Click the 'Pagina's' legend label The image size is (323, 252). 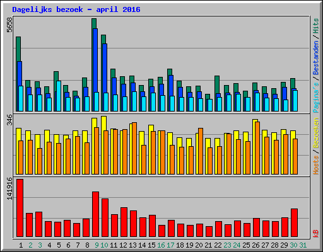pyautogui.click(x=315, y=98)
